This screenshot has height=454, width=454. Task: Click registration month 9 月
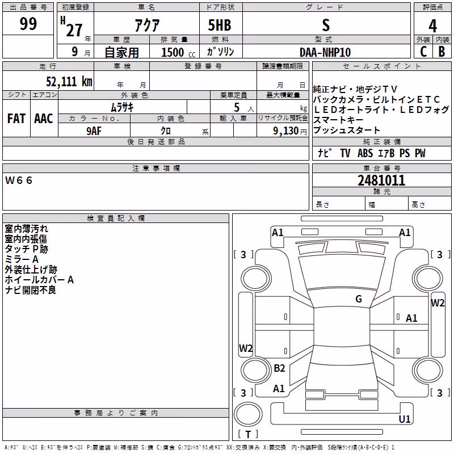(81, 52)
